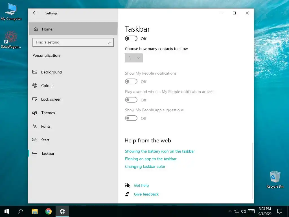Viewport: 289px width, 217px height.
Task: Go back with the Settings back arrow
Action: click(x=35, y=13)
